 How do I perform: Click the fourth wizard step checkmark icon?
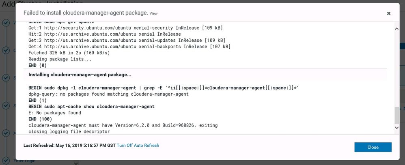pos(6,105)
